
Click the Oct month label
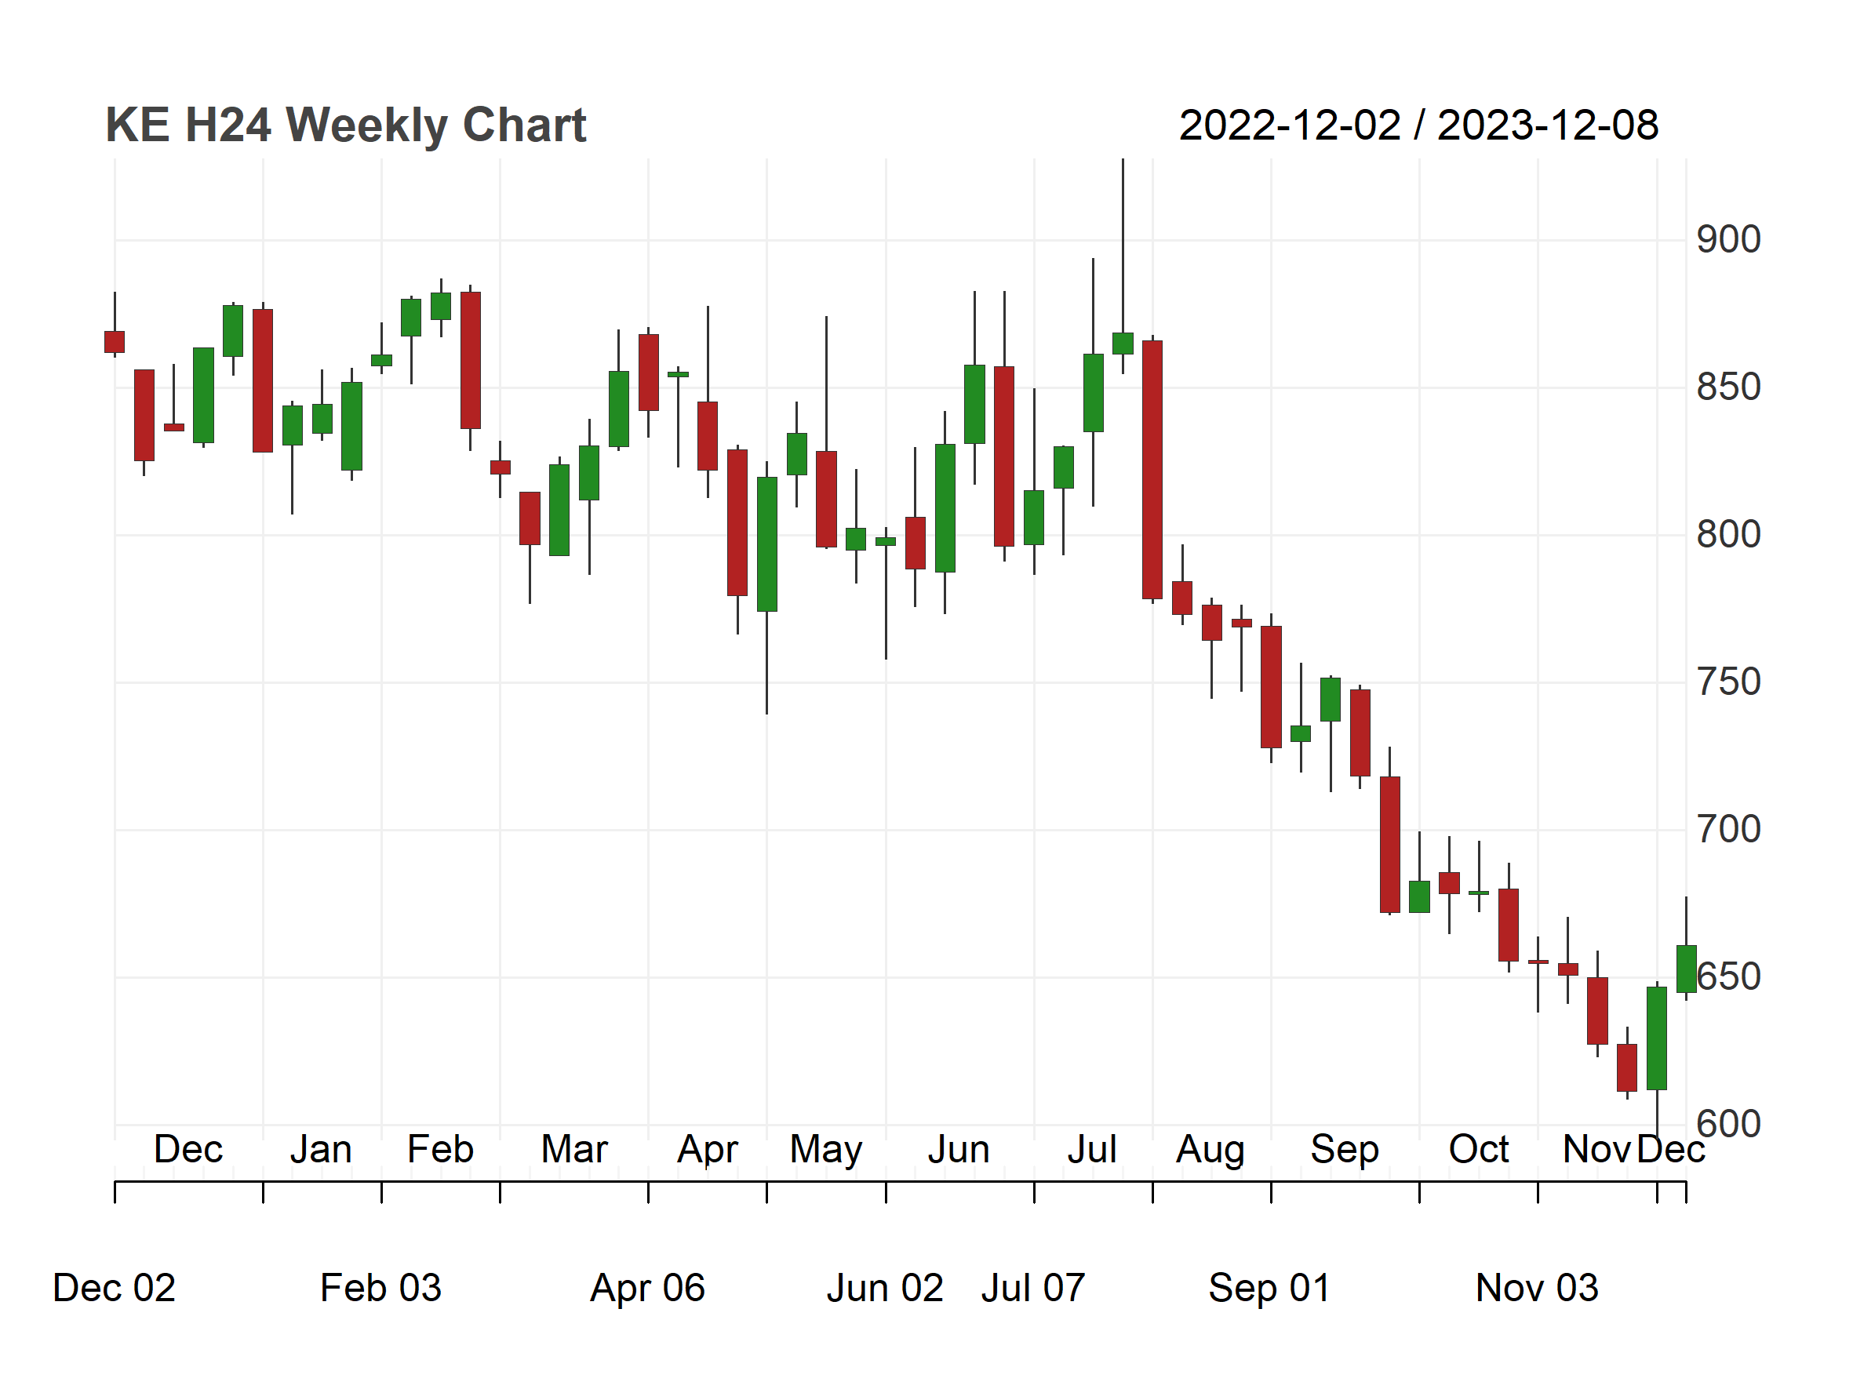1479,1150
